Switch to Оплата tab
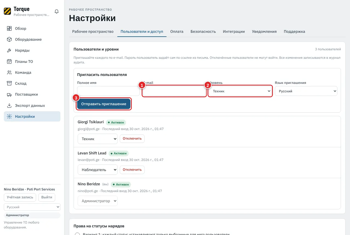The image size is (350, 235). [177, 31]
